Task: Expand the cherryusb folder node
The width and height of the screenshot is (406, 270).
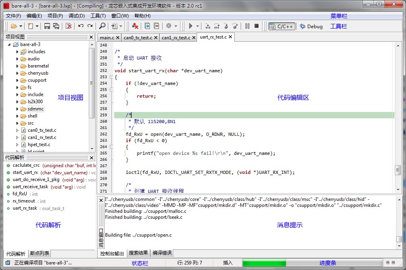Action: point(17,73)
